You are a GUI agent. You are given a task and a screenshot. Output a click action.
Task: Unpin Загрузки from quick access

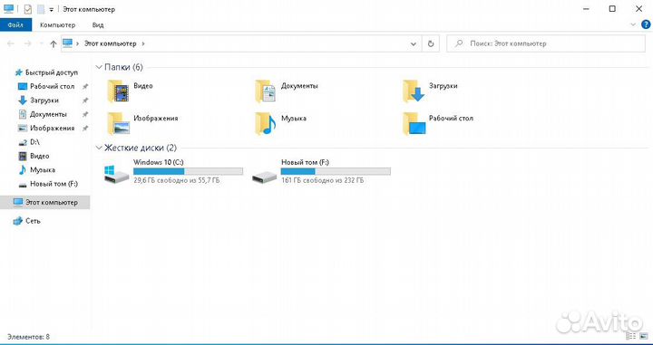[x=85, y=101]
